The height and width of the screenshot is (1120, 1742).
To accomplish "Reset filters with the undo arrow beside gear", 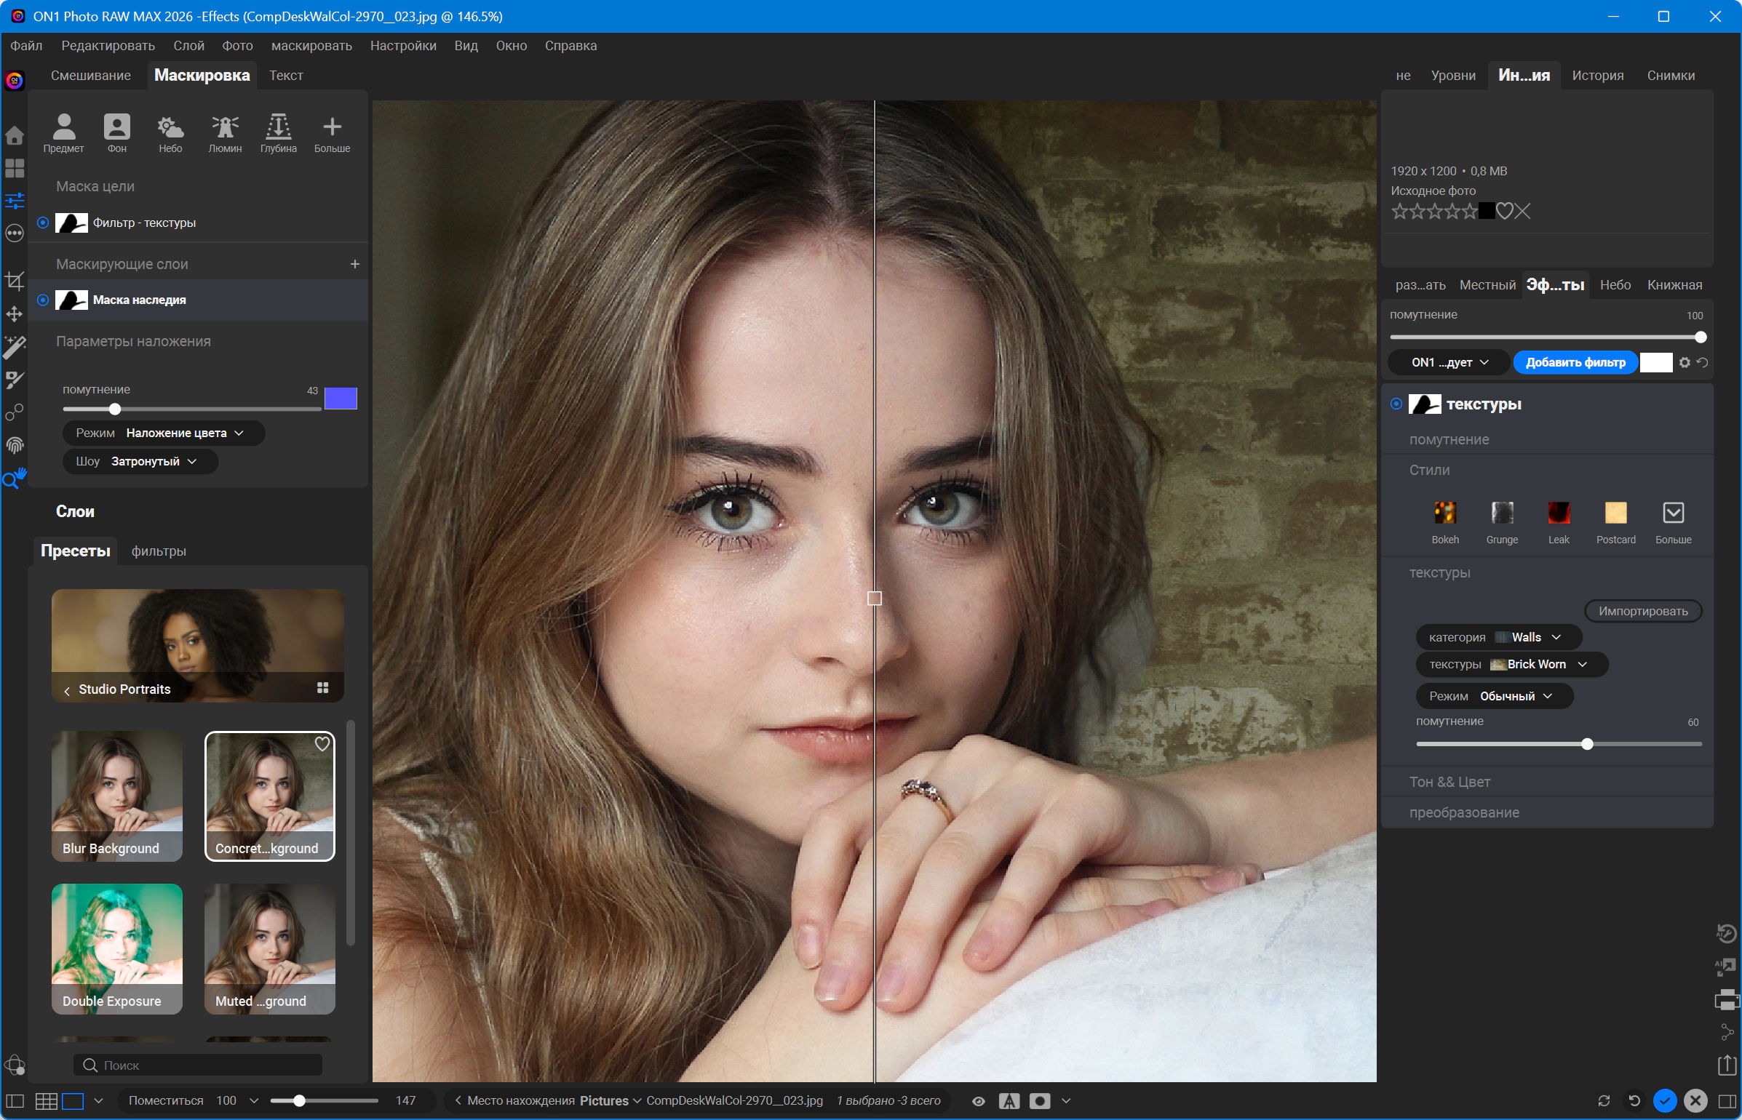I will click(x=1703, y=362).
